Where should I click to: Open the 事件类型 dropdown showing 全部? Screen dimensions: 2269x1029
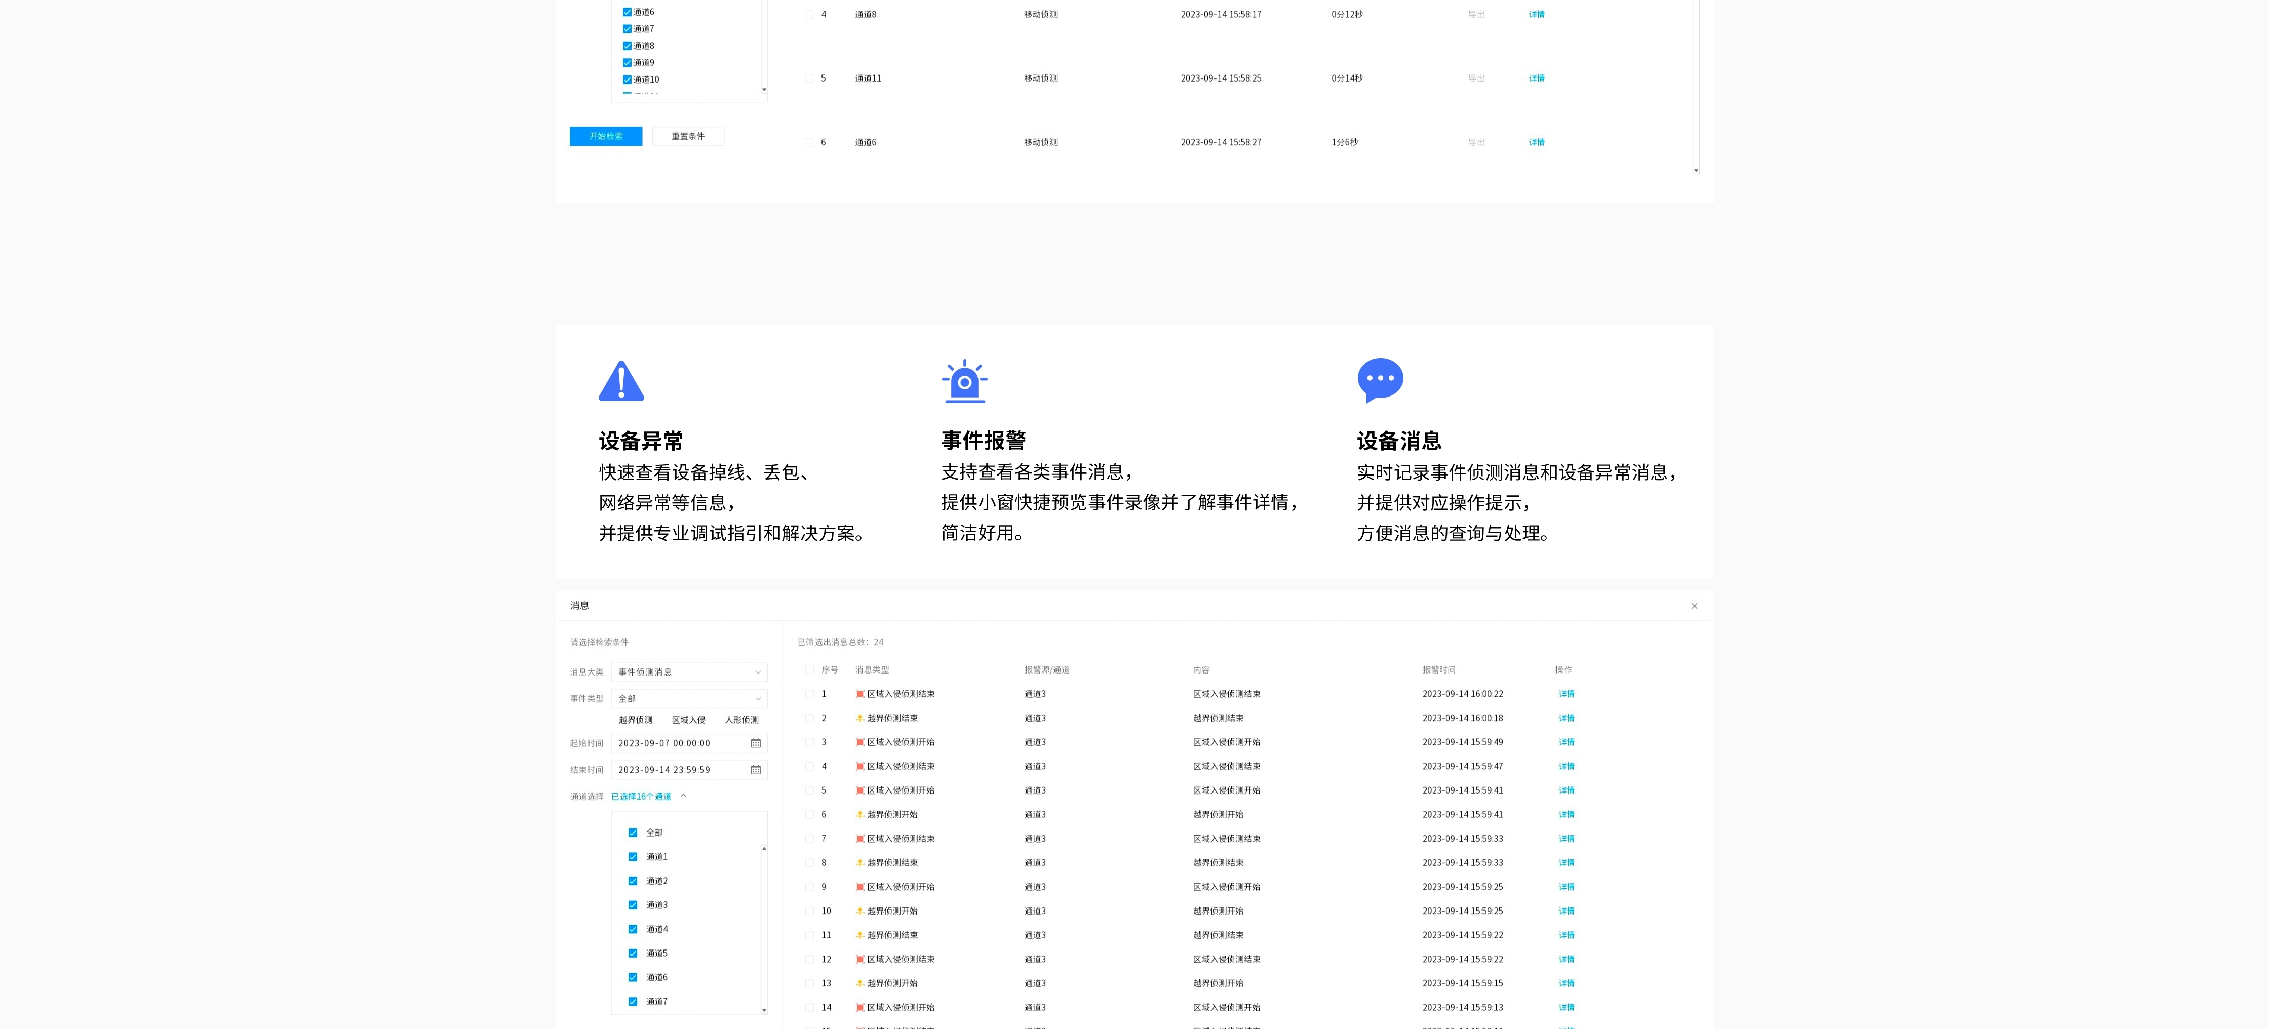(689, 699)
